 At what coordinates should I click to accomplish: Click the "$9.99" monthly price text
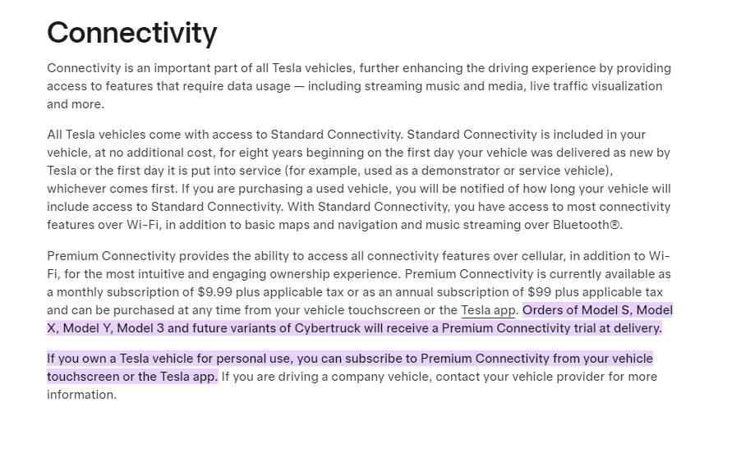(x=215, y=292)
